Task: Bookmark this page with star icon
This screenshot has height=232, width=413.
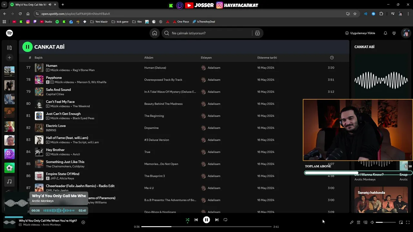Action: [x=355, y=14]
